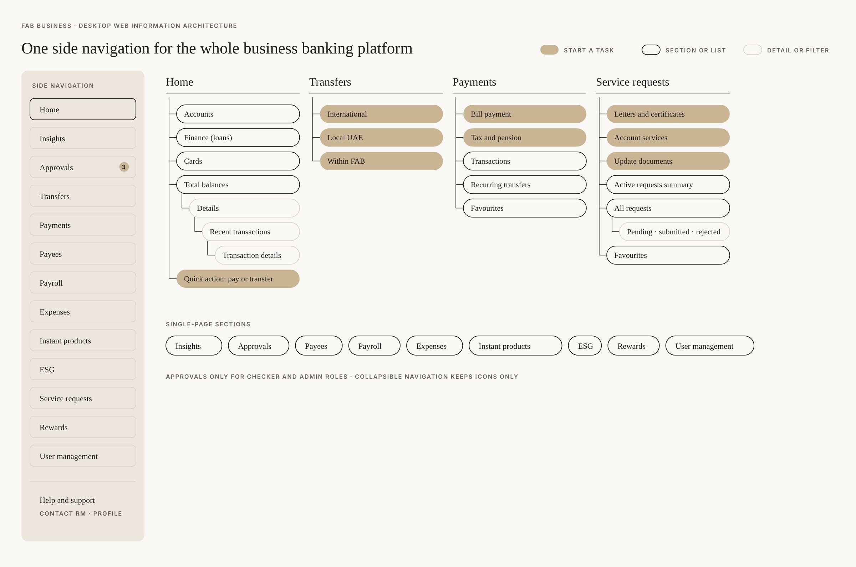Open Favourites under Payments
Image resolution: width=856 pixels, height=567 pixels.
tap(525, 208)
